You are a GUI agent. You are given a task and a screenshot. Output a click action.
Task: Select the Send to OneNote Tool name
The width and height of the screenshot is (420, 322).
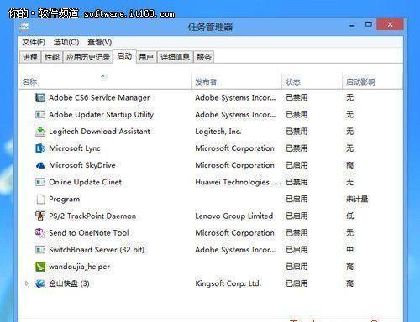pyautogui.click(x=89, y=233)
